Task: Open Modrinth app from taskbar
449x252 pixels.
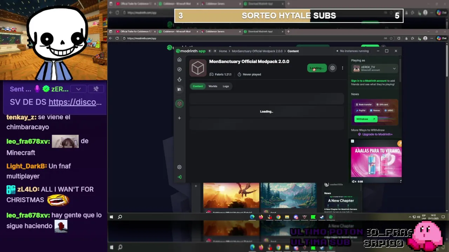Action: (330, 217)
